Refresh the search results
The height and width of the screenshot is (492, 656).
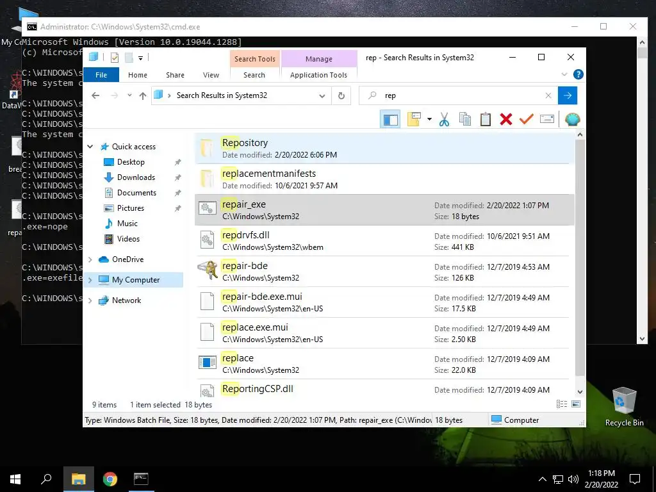(x=341, y=96)
